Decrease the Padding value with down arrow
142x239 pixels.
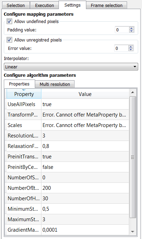(131, 31)
